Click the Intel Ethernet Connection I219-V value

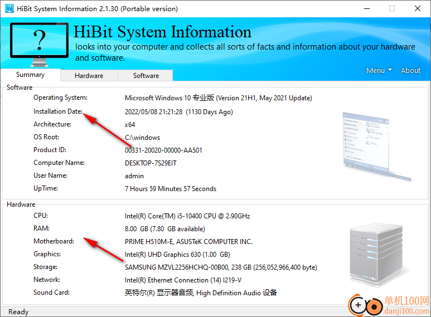point(183,280)
